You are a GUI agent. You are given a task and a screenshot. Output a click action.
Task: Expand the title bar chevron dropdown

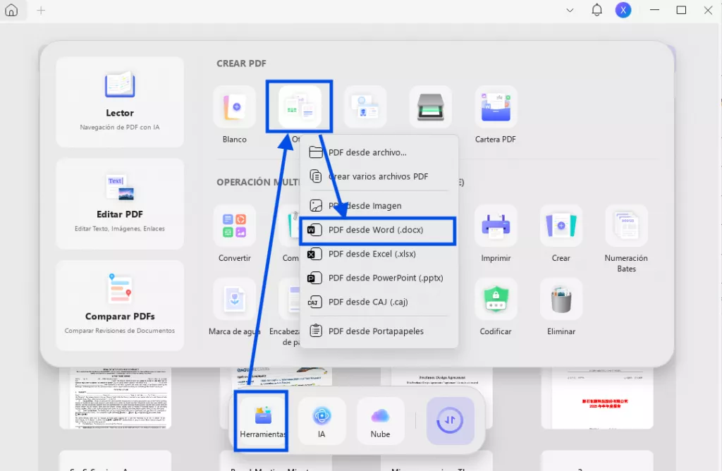tap(570, 10)
